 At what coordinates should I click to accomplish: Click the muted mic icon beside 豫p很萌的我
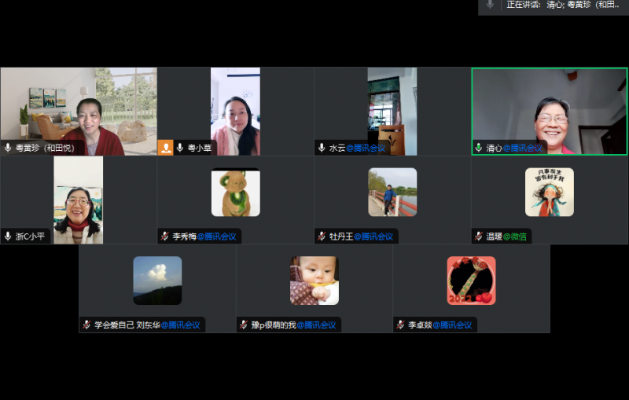tap(243, 325)
